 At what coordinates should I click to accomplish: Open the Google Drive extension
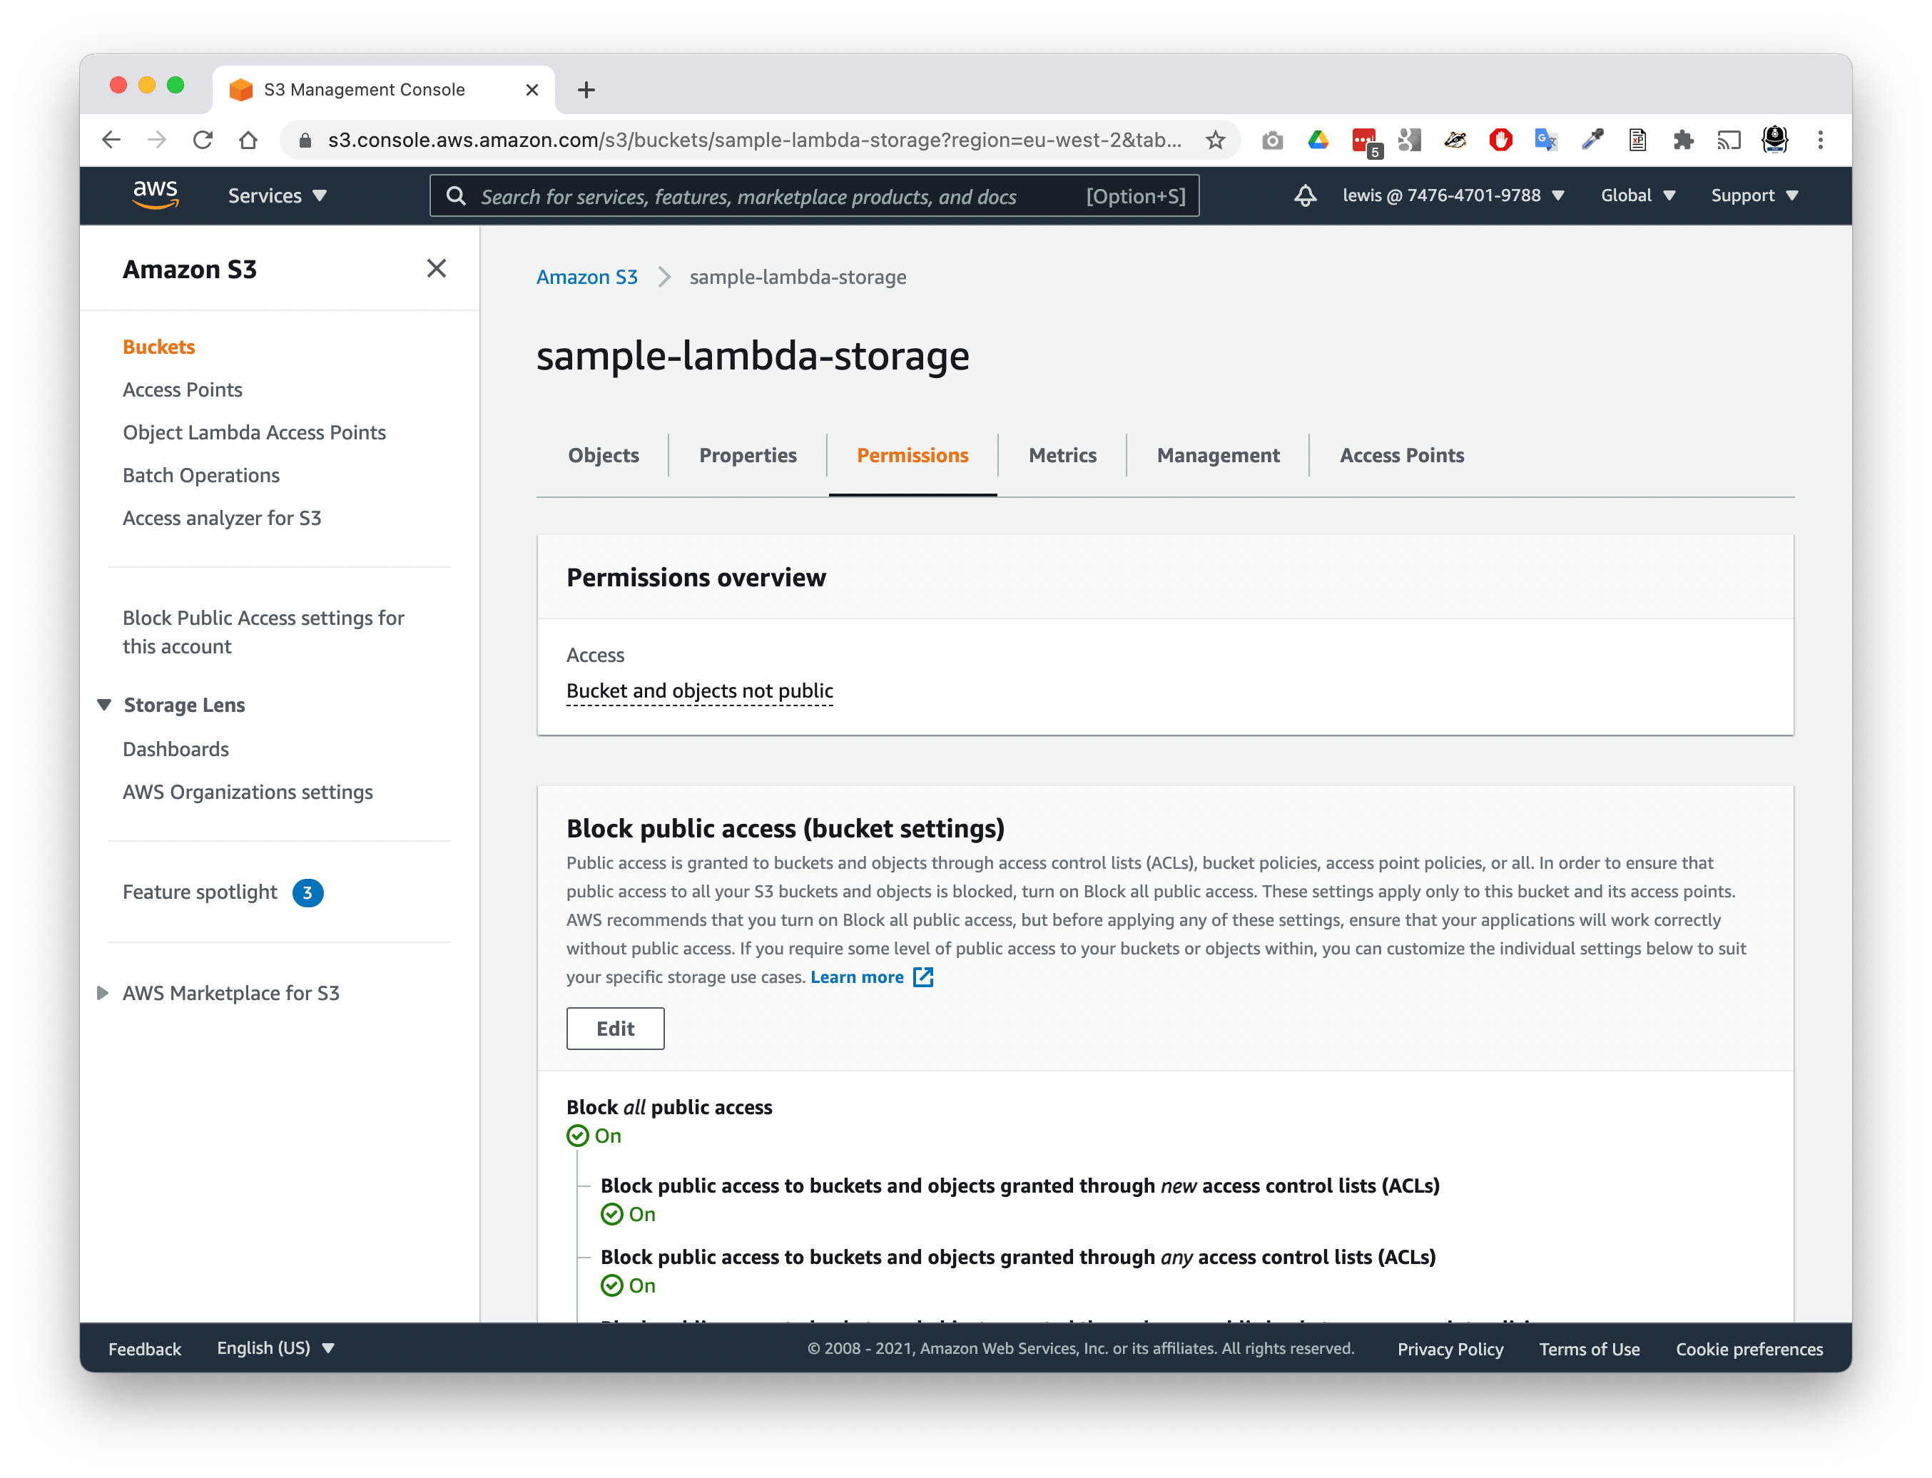[1318, 140]
